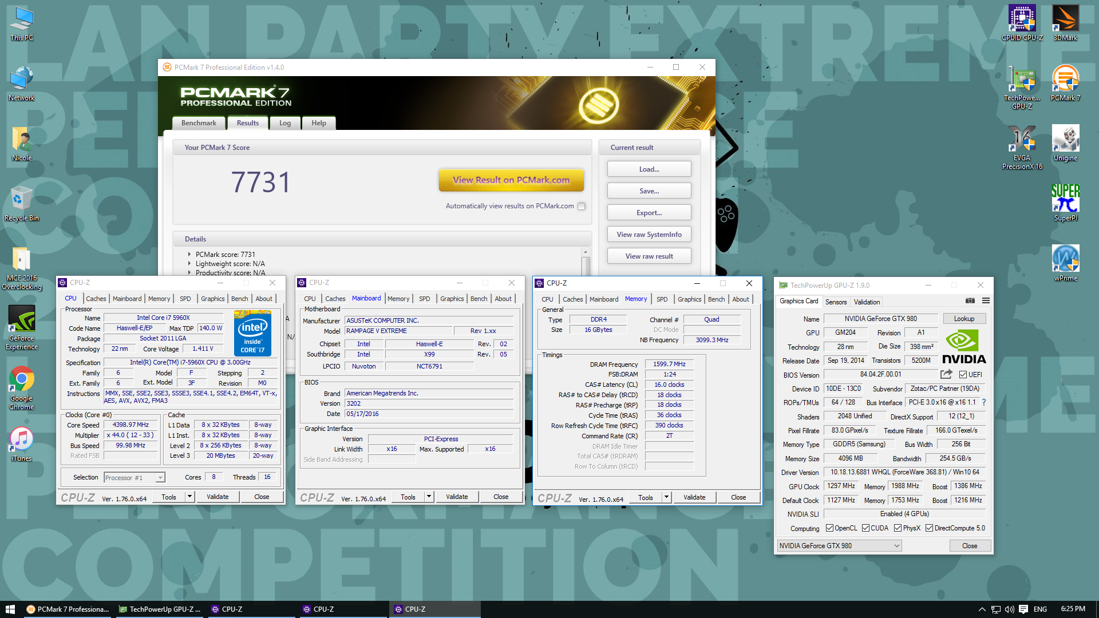Image resolution: width=1099 pixels, height=618 pixels.
Task: Switch to TechPowerUp GPU-Z taskbar item
Action: coord(159,609)
